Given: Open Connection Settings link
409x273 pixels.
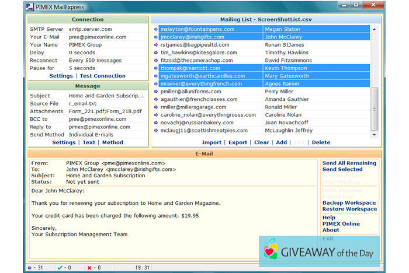Looking at the screenshot, I should tap(61, 76).
